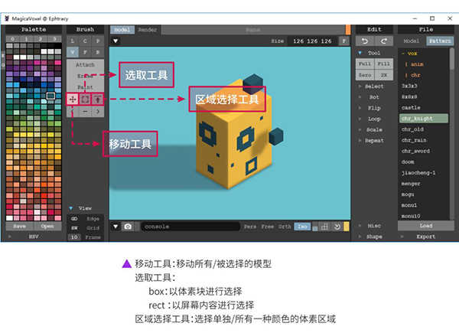Collapse the View section
Viewport: 459px width, 333px height.
pyautogui.click(x=71, y=208)
